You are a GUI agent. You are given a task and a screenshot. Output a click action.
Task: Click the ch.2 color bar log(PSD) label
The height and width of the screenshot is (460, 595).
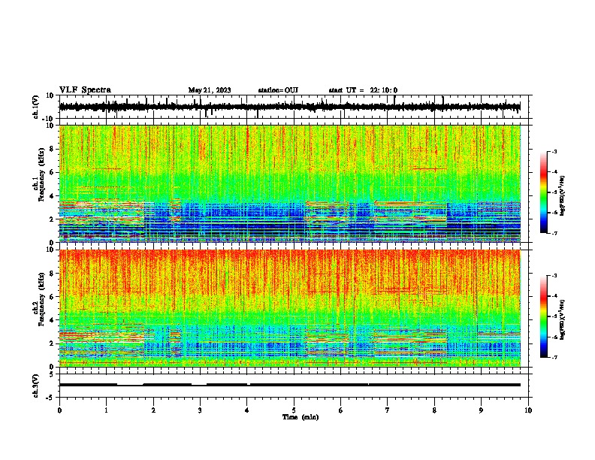click(563, 320)
